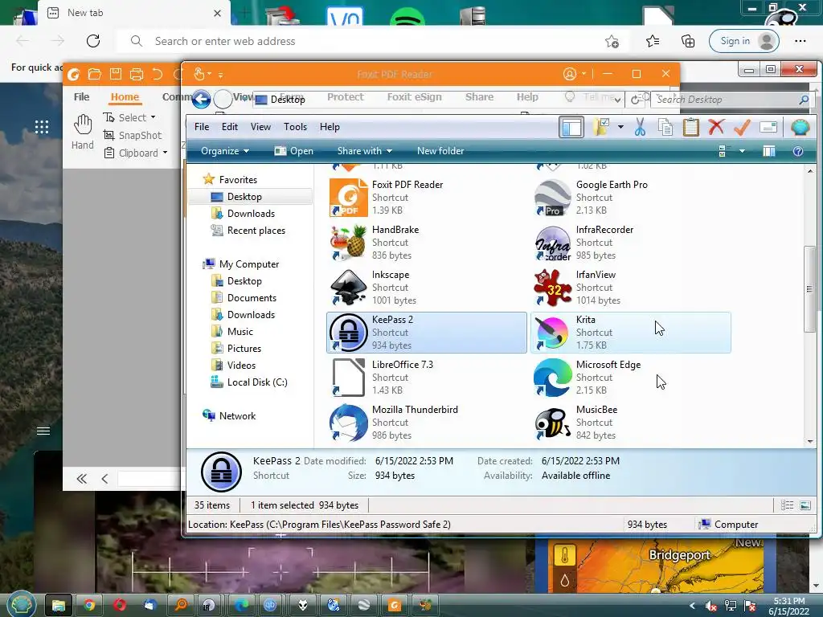Click the Search Desktop field
823x617 pixels.
click(731, 99)
